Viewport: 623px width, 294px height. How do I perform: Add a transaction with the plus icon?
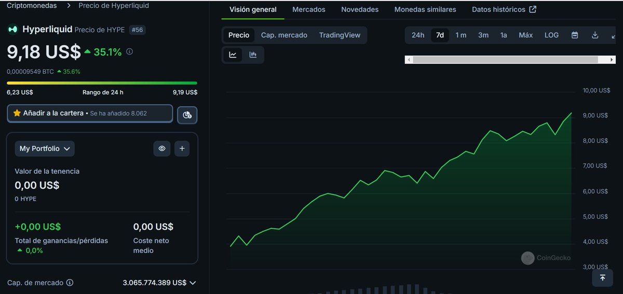[182, 149]
